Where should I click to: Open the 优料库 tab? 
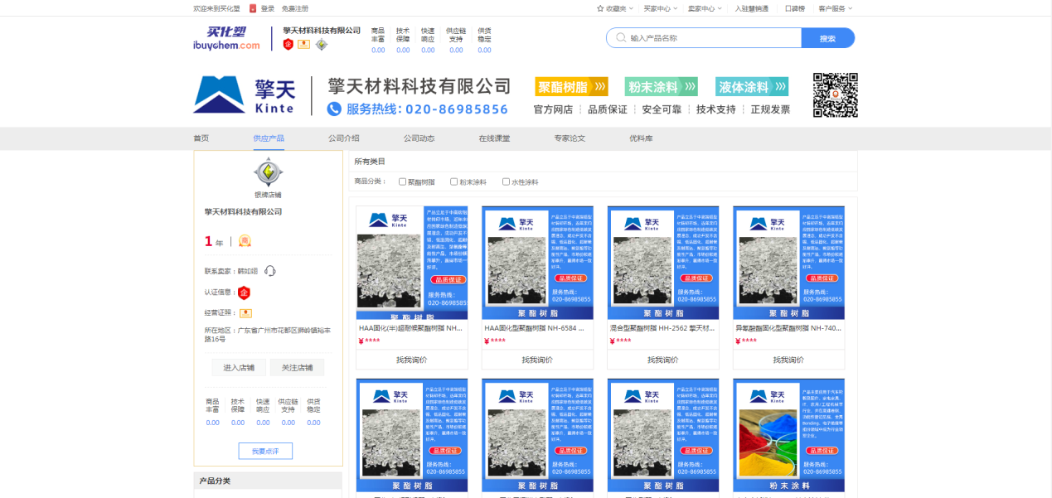pyautogui.click(x=641, y=138)
